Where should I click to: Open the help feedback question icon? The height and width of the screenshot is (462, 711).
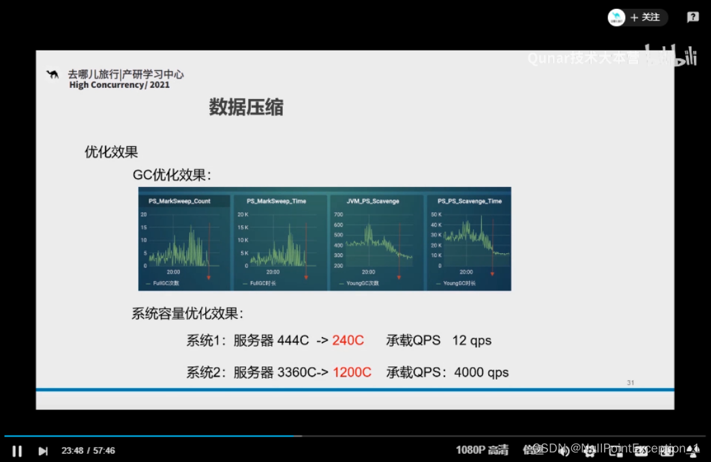tap(693, 17)
